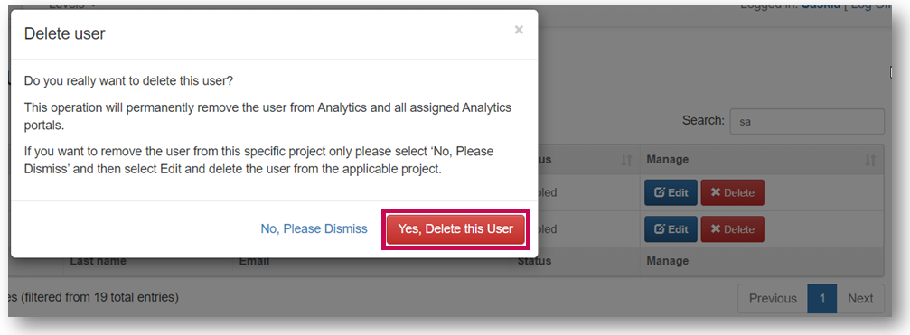Go to the Previous page

coord(773,299)
